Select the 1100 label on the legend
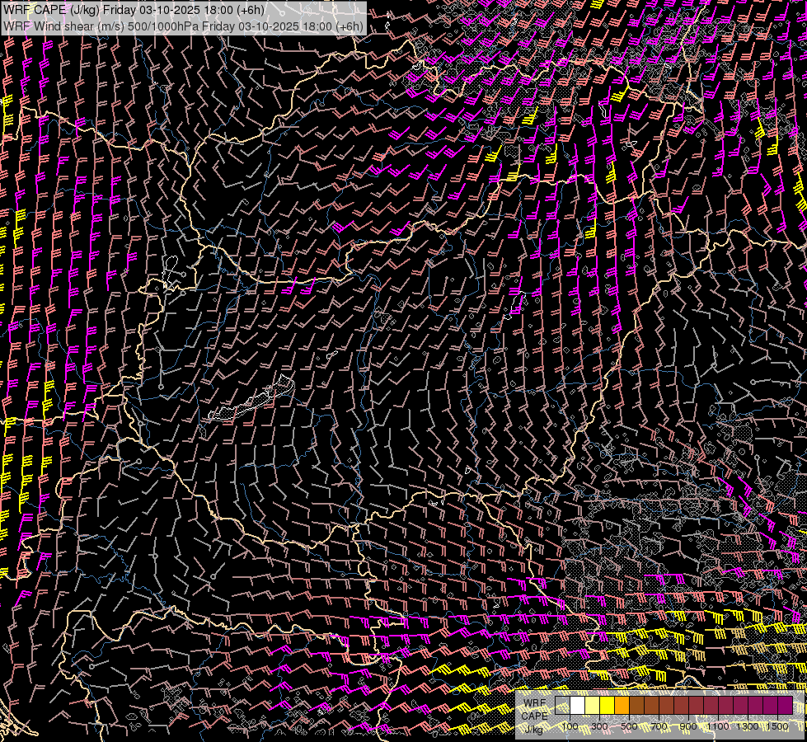807x742 pixels. [x=718, y=726]
